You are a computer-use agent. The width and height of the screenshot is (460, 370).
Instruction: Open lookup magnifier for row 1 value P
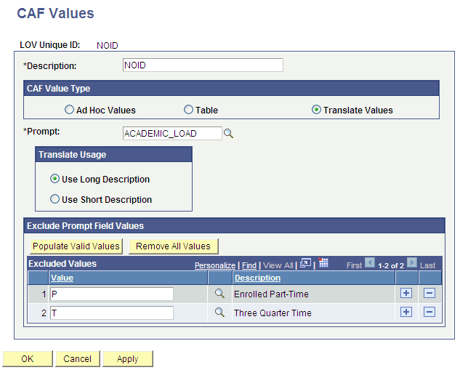[x=219, y=294]
